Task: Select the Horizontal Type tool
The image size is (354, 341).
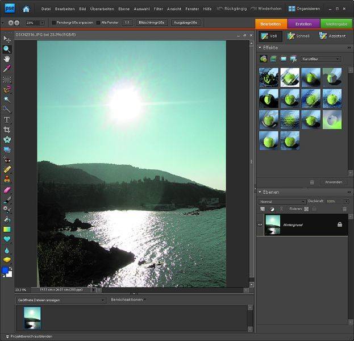Action: 7,120
